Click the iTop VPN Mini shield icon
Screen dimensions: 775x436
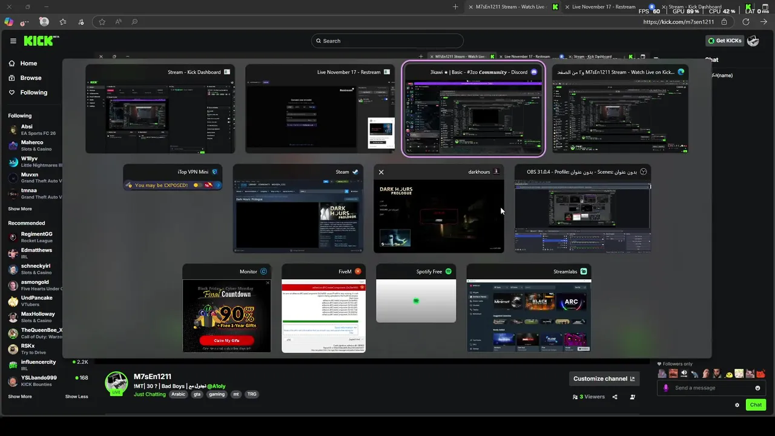(214, 172)
